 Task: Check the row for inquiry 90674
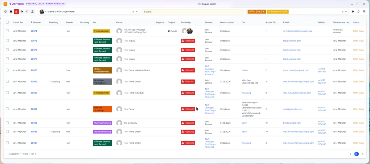(x=7, y=31)
